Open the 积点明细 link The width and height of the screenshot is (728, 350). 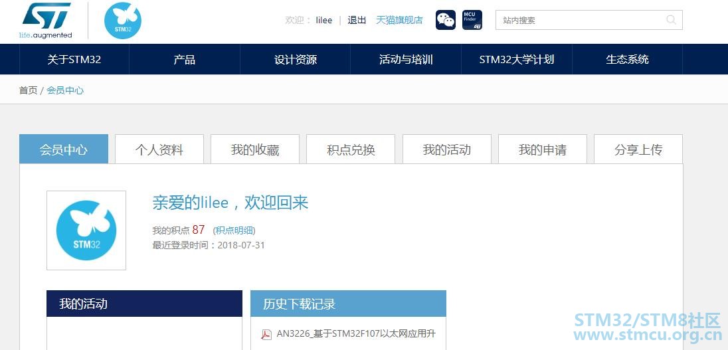tap(234, 230)
